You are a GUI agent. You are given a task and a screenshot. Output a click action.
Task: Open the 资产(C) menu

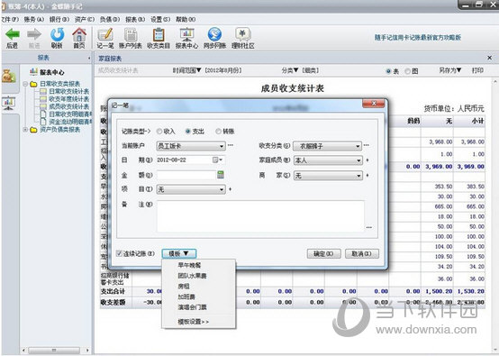(85, 20)
